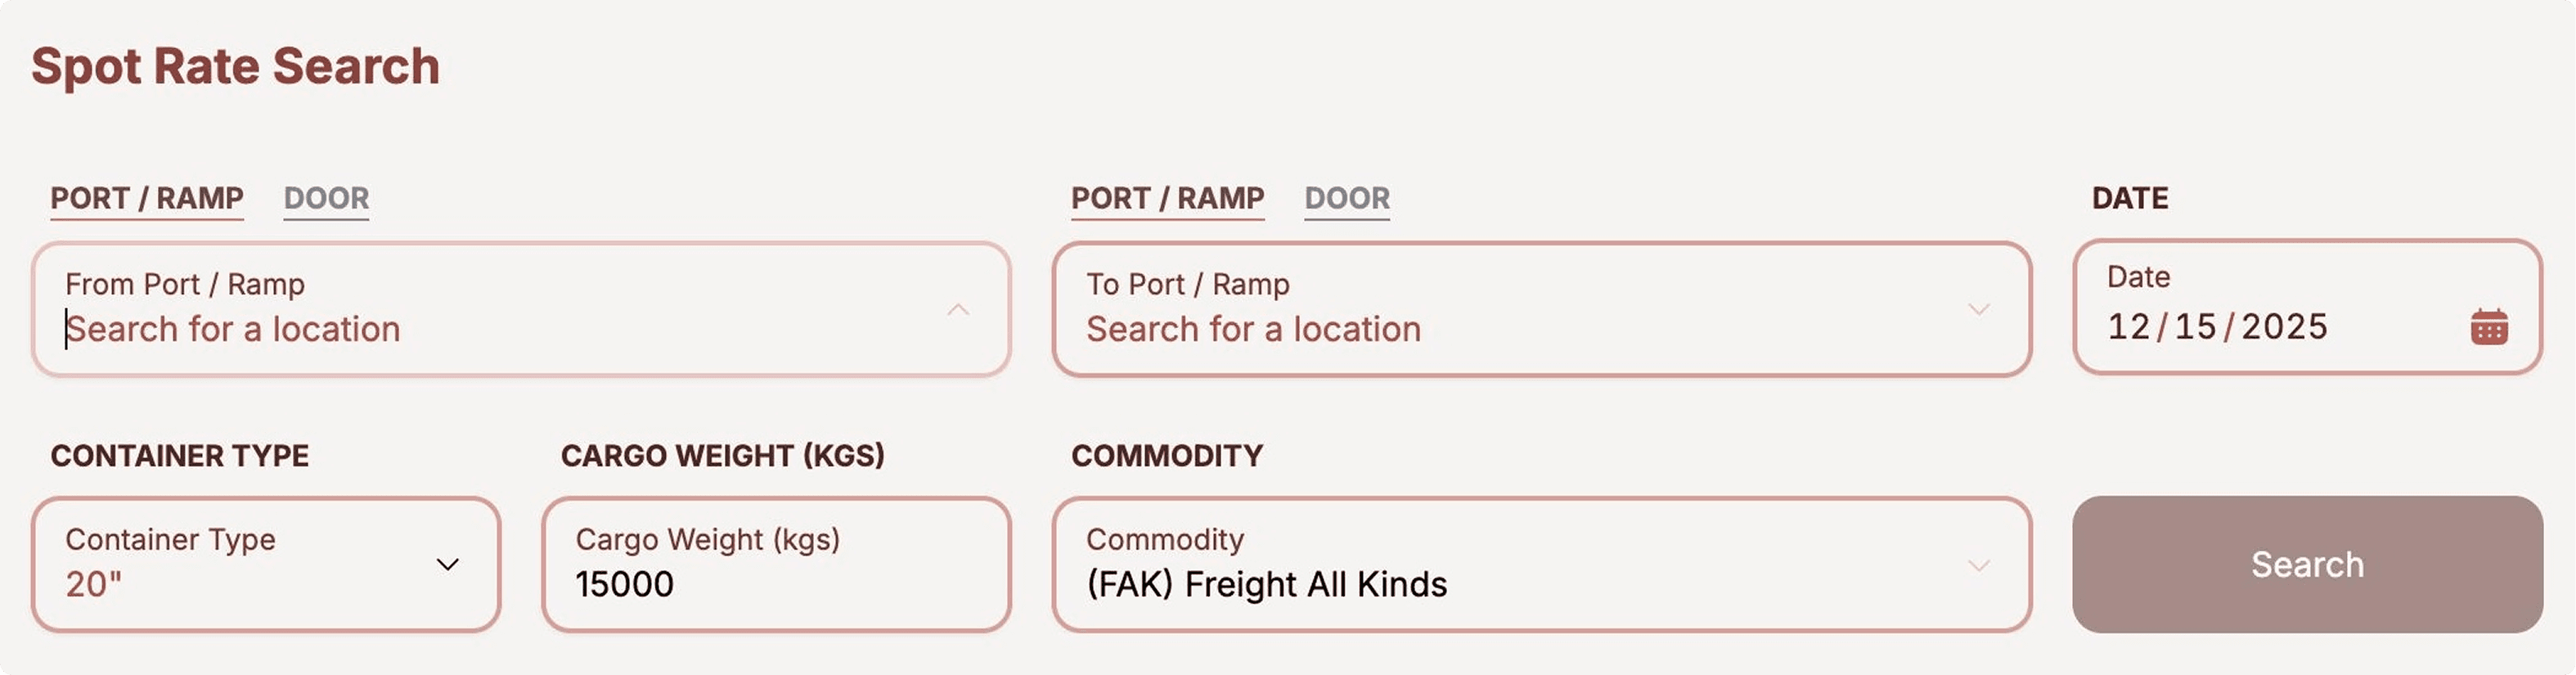Click the Container Type dropdown arrow
2576x675 pixels.
(x=447, y=565)
